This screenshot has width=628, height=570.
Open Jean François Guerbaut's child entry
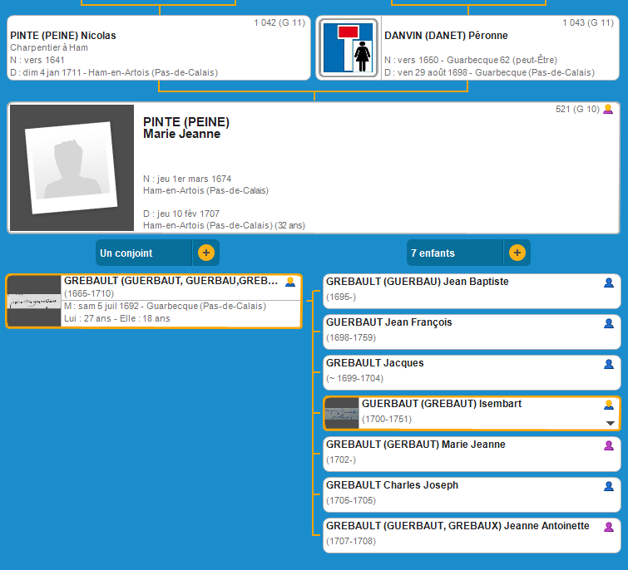pyautogui.click(x=388, y=322)
